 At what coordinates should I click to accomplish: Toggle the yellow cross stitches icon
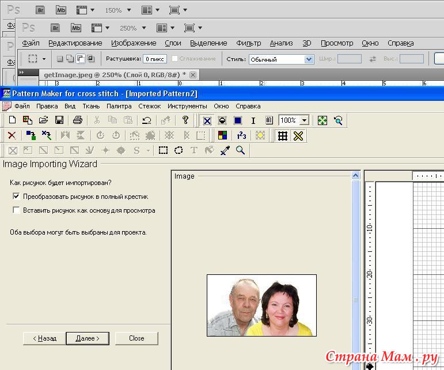pos(298,136)
